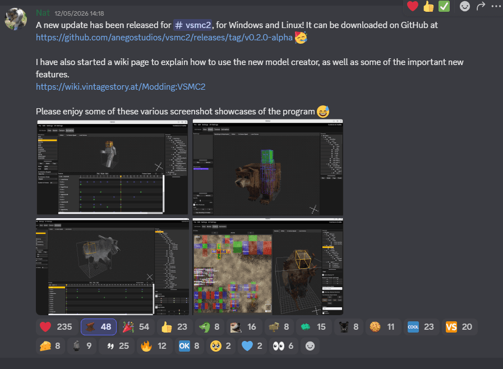Screen dimensions: 503x369
Task: Open the more options ellipsis menu
Action: (496, 6)
